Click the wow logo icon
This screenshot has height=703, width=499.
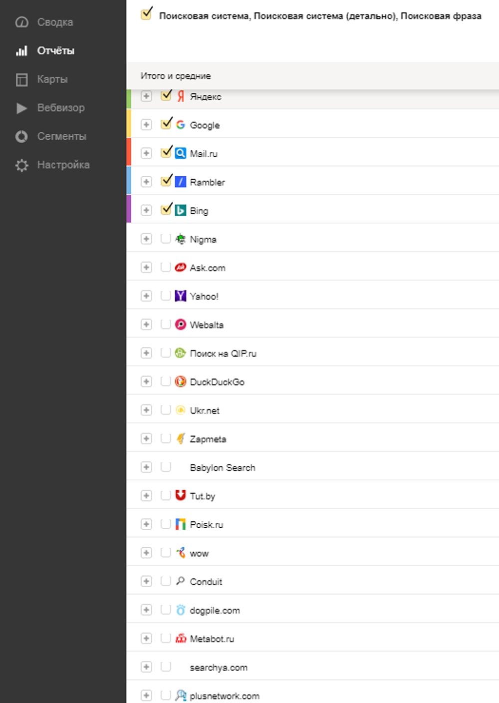181,553
